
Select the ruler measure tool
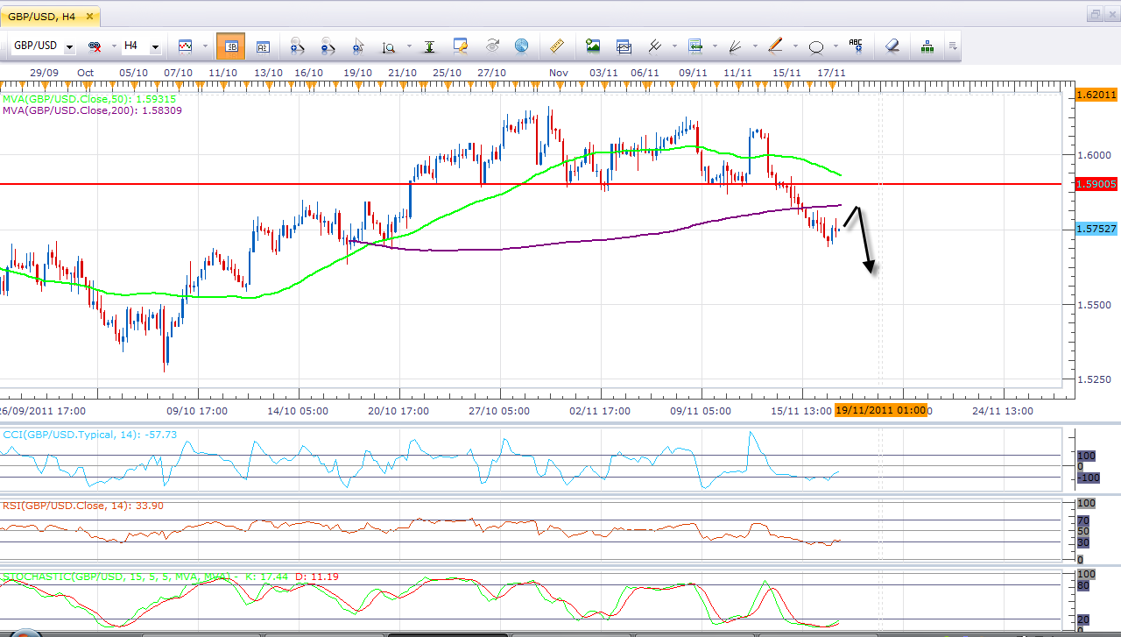click(556, 46)
